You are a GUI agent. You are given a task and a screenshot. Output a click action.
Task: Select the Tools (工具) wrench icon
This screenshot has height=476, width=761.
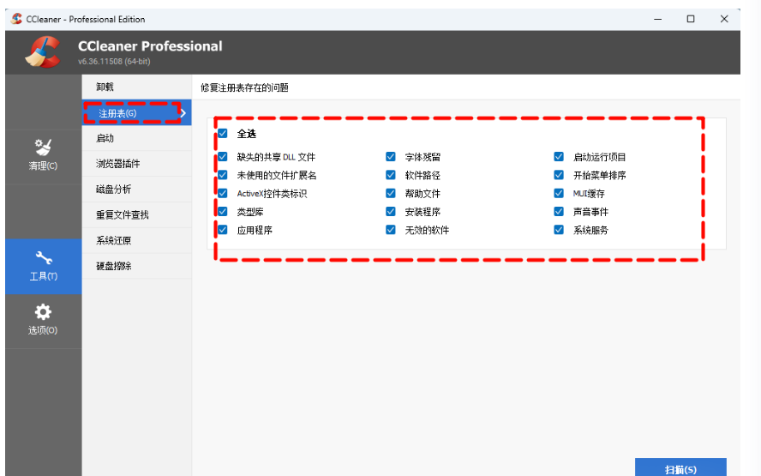point(43,257)
